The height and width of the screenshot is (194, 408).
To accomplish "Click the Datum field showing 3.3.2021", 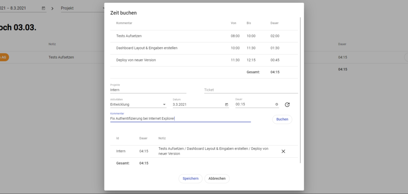I will pos(197,105).
